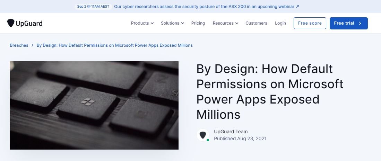Click the article headline By Design
381x161 pixels.
click(270, 91)
